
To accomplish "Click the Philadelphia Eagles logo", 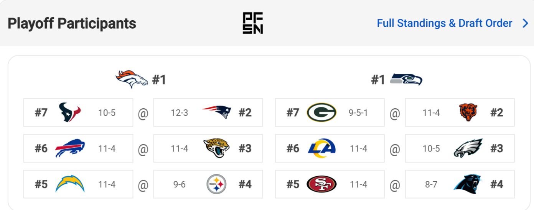I will 468,148.
